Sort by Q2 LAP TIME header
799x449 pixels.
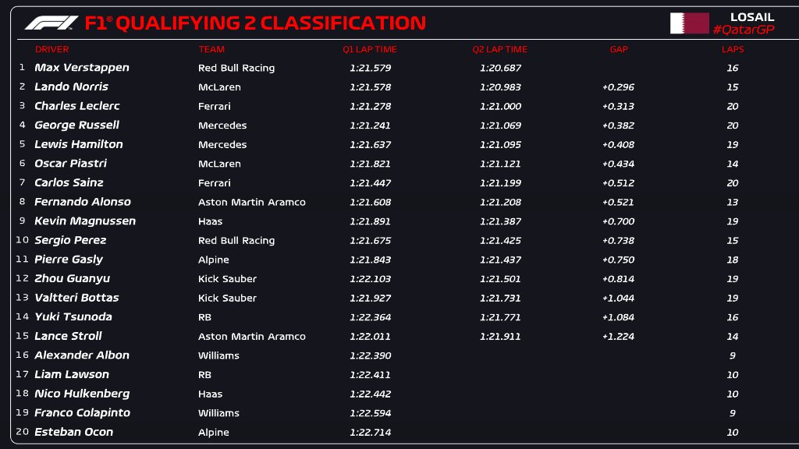click(x=500, y=49)
